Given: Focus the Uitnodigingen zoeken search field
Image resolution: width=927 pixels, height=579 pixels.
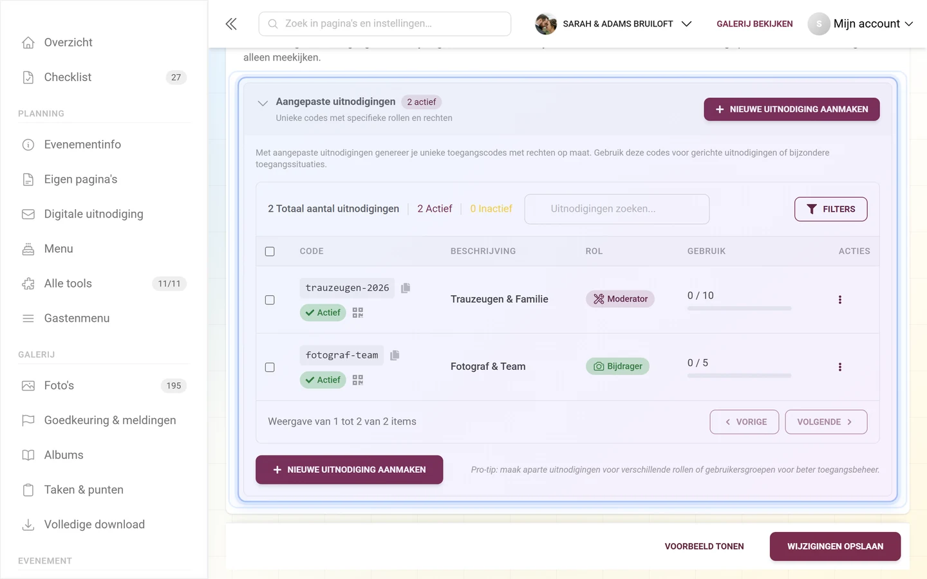Looking at the screenshot, I should [x=617, y=209].
